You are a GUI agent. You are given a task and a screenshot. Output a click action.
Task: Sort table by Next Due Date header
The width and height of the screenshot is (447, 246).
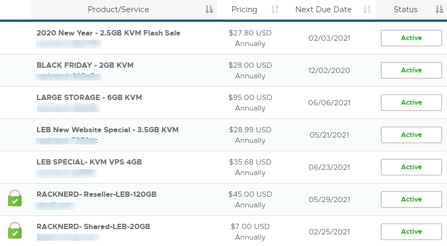click(x=323, y=10)
